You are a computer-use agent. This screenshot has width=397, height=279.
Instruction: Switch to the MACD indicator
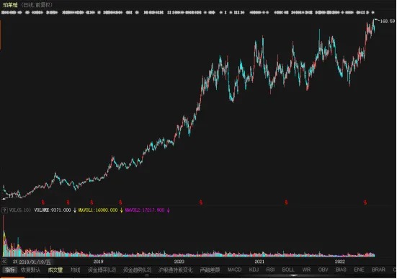coord(234,270)
